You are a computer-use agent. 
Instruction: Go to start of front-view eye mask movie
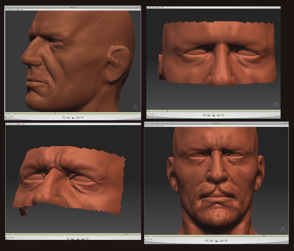point(204,115)
